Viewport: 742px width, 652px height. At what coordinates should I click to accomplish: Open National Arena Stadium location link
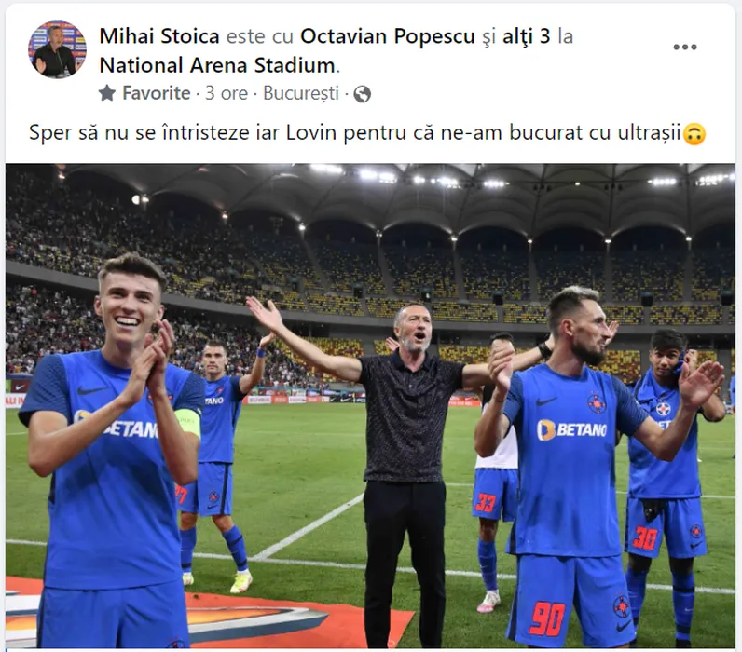[x=217, y=66]
